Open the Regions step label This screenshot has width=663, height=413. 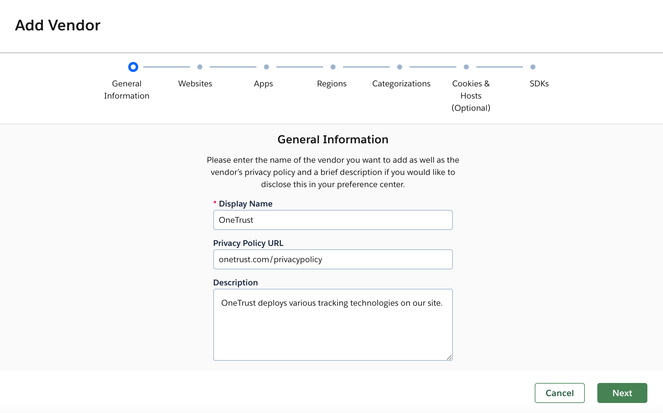332,84
